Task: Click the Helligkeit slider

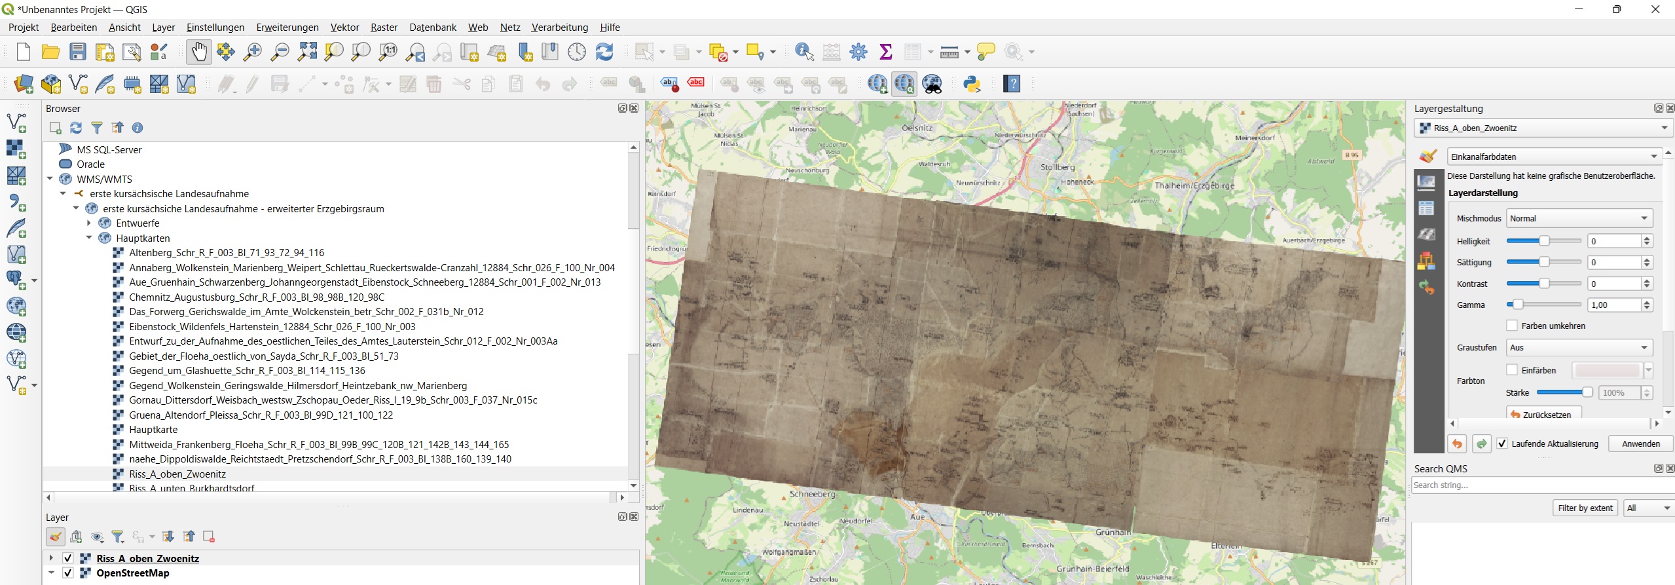Action: point(1544,241)
